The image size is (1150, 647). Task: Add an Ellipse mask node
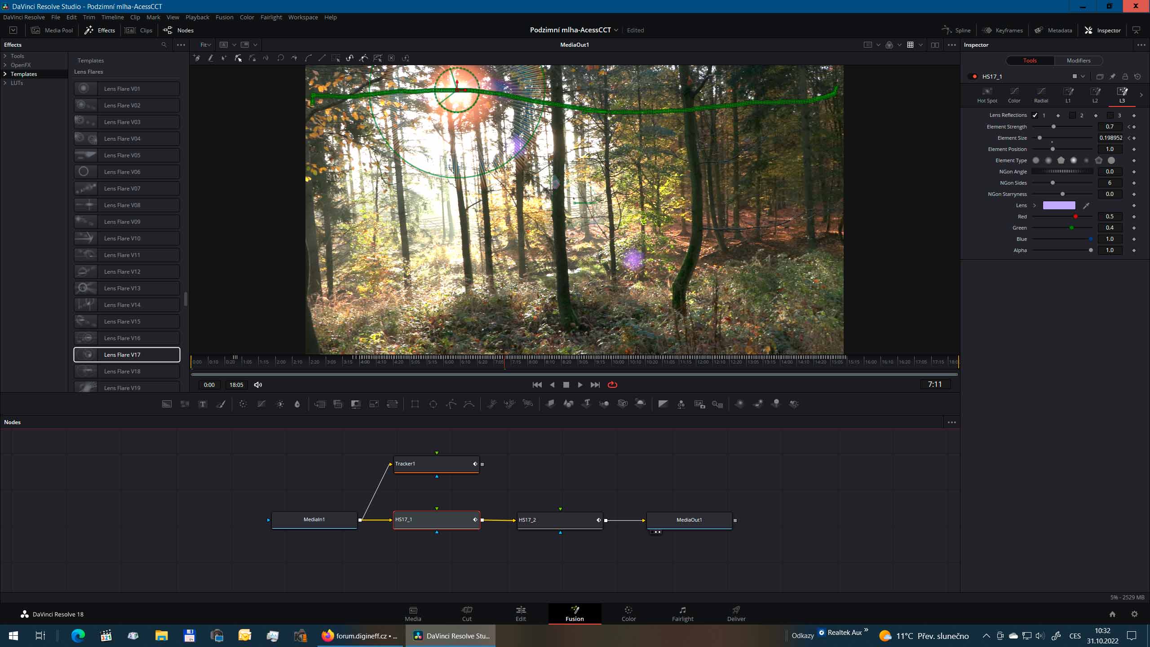click(x=433, y=404)
